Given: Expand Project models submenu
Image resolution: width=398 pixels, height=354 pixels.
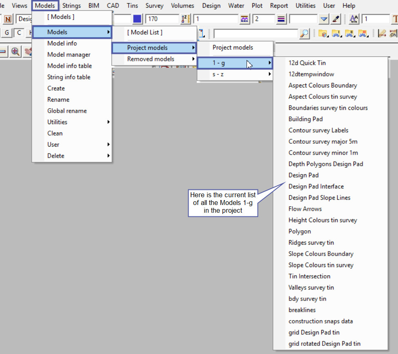Looking at the screenshot, I should click(154, 48).
